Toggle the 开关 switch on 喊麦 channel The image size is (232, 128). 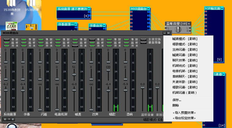(x=75, y=46)
